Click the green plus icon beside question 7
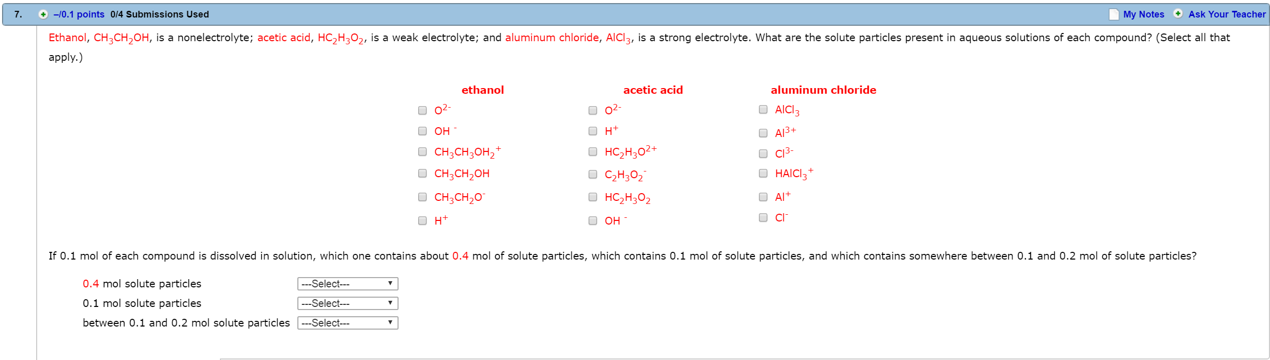The image size is (1270, 360). [43, 14]
